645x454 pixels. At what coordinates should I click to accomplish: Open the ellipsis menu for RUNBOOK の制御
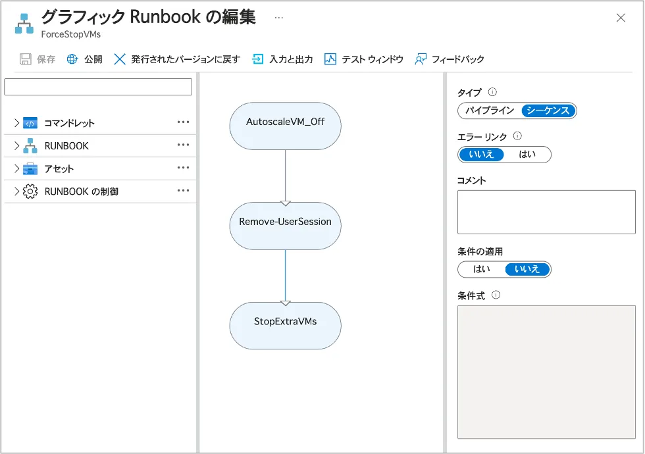tap(183, 190)
